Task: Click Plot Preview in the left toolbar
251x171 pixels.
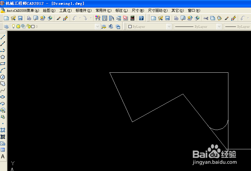Action: 36,18
